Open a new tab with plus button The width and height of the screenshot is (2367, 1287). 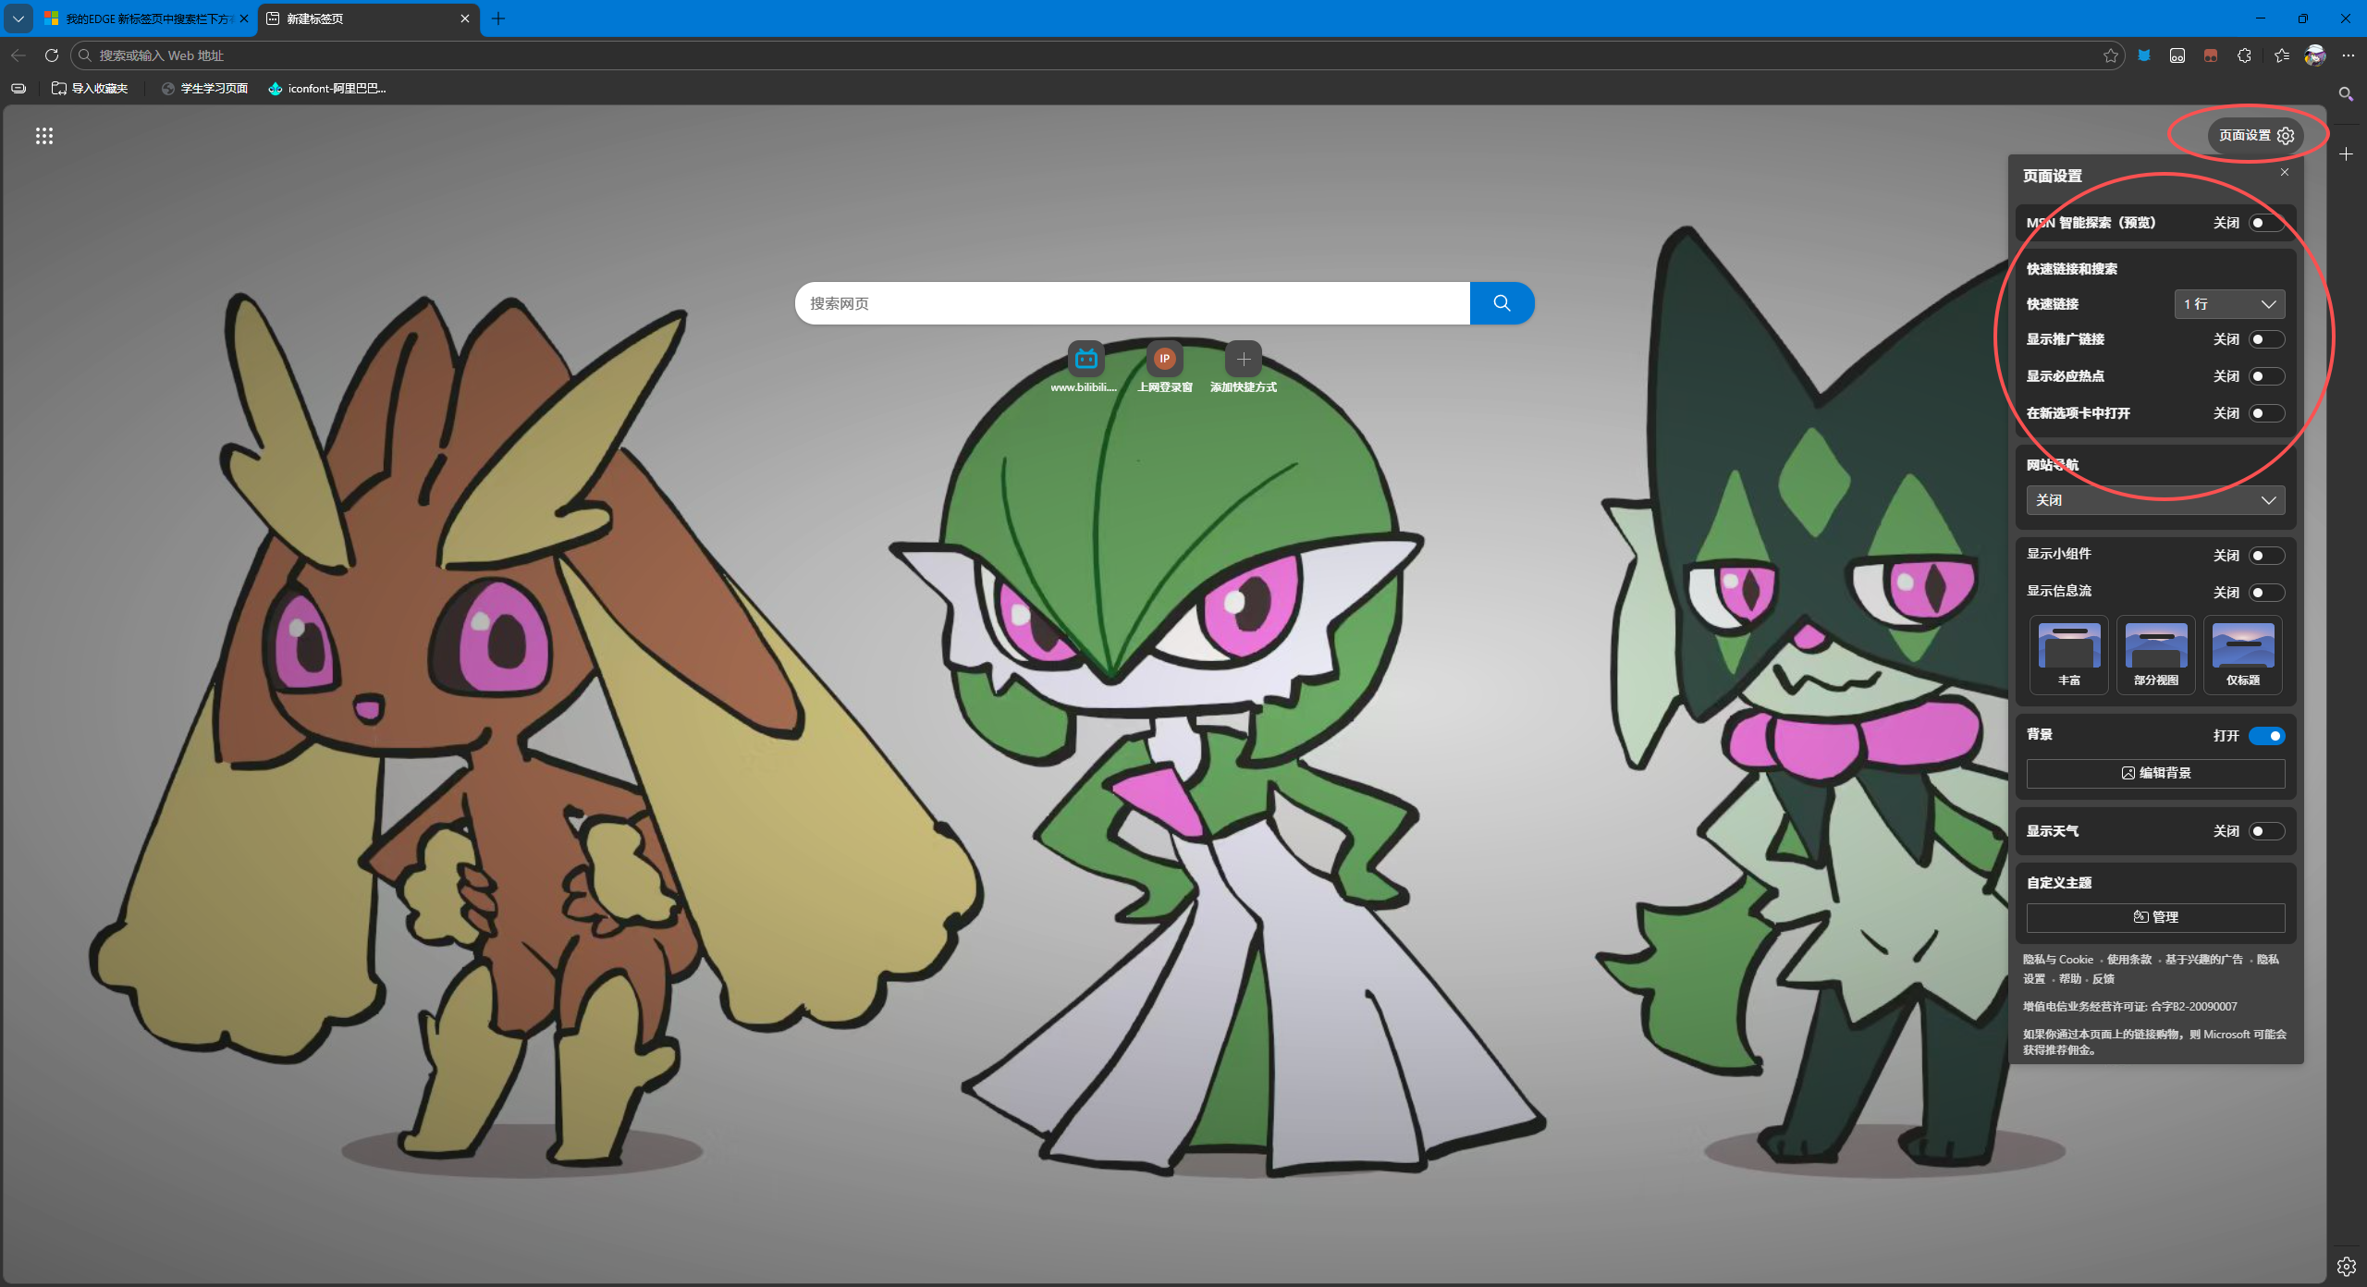(498, 18)
